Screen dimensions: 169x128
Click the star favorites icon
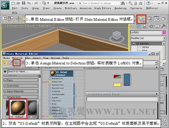click(141, 3)
